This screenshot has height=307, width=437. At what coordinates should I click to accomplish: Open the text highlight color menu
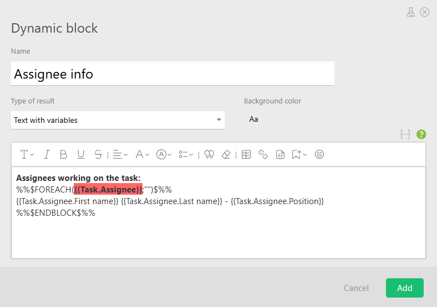(x=164, y=155)
